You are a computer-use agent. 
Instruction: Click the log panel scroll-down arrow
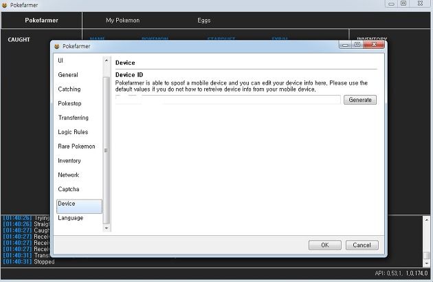(x=427, y=263)
